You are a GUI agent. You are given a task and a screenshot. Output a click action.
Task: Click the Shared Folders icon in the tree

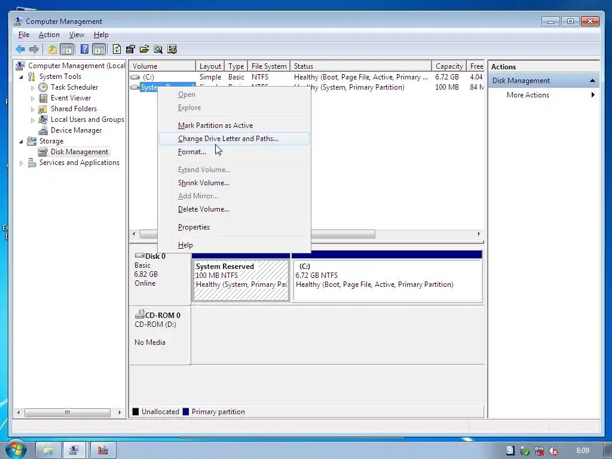43,109
